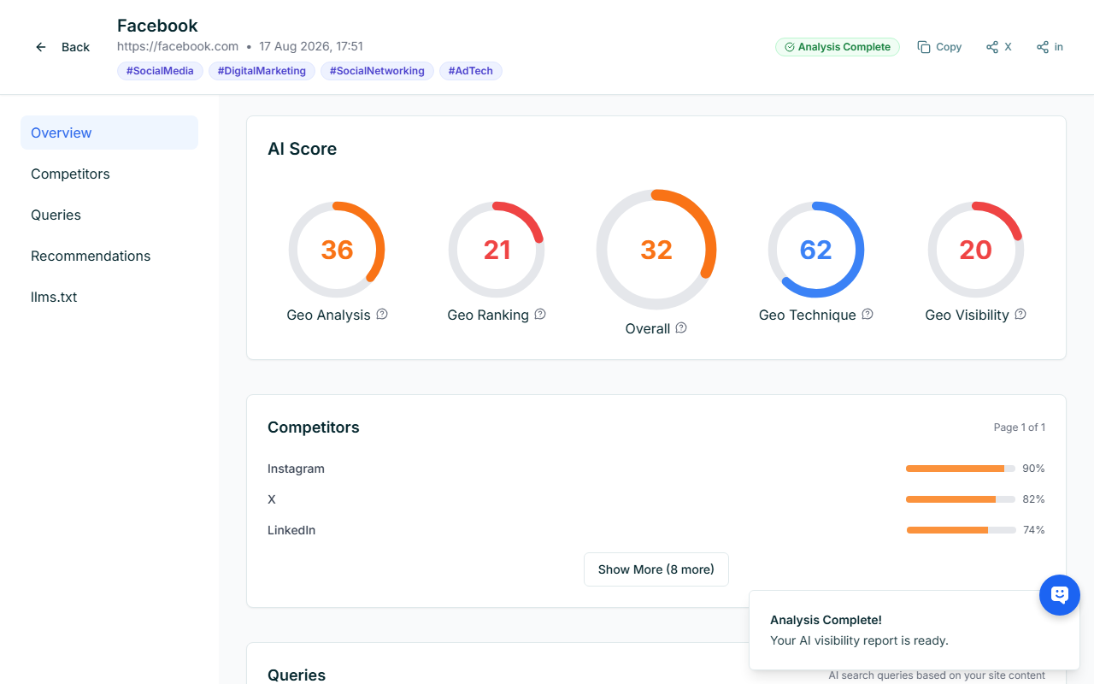Click the Overall score gauge 32

pos(656,250)
